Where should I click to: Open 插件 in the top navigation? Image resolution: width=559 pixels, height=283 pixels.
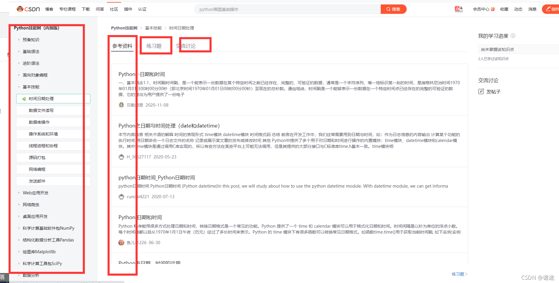[x=128, y=9]
